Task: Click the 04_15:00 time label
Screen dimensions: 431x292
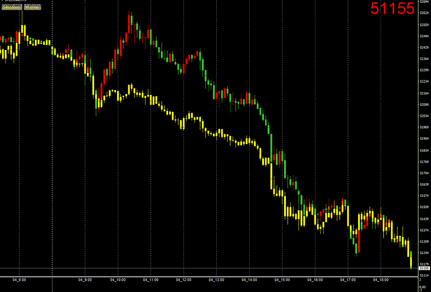Action: click(x=282, y=279)
